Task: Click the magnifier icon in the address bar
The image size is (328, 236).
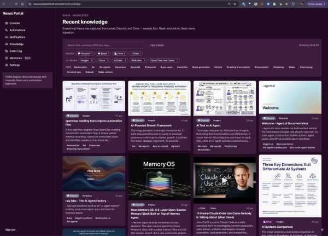Action: (229, 4)
